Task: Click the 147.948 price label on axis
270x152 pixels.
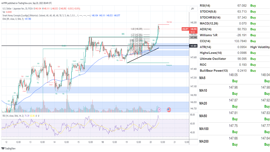Action: (x=193, y=37)
